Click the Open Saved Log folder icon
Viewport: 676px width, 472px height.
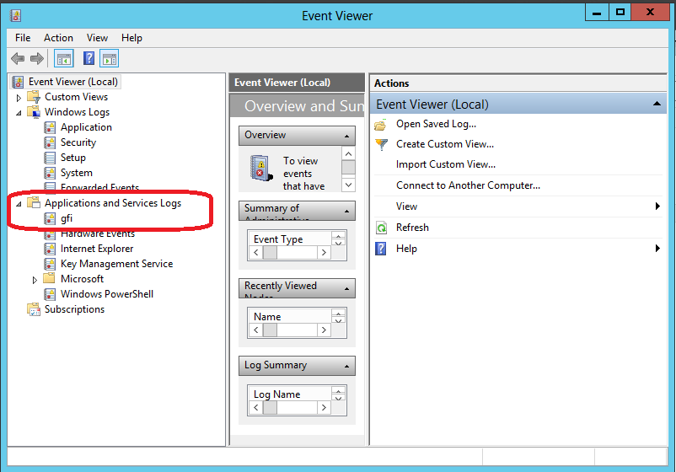[381, 125]
